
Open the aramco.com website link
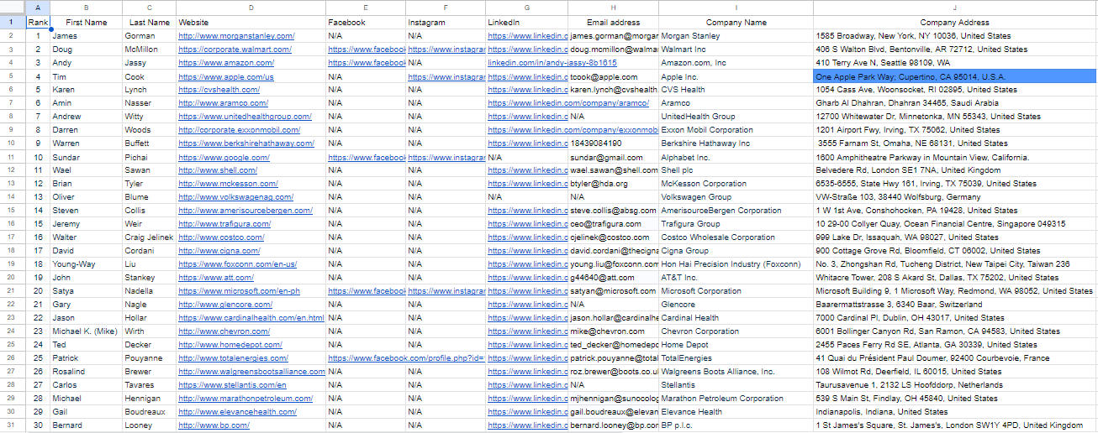pos(224,103)
